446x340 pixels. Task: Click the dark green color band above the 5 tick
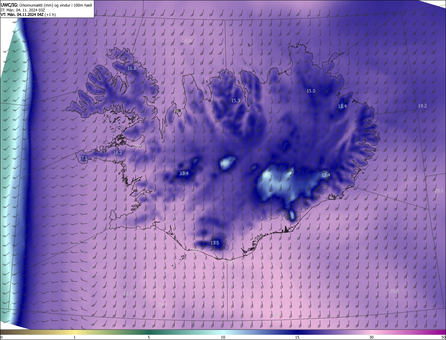point(149,332)
